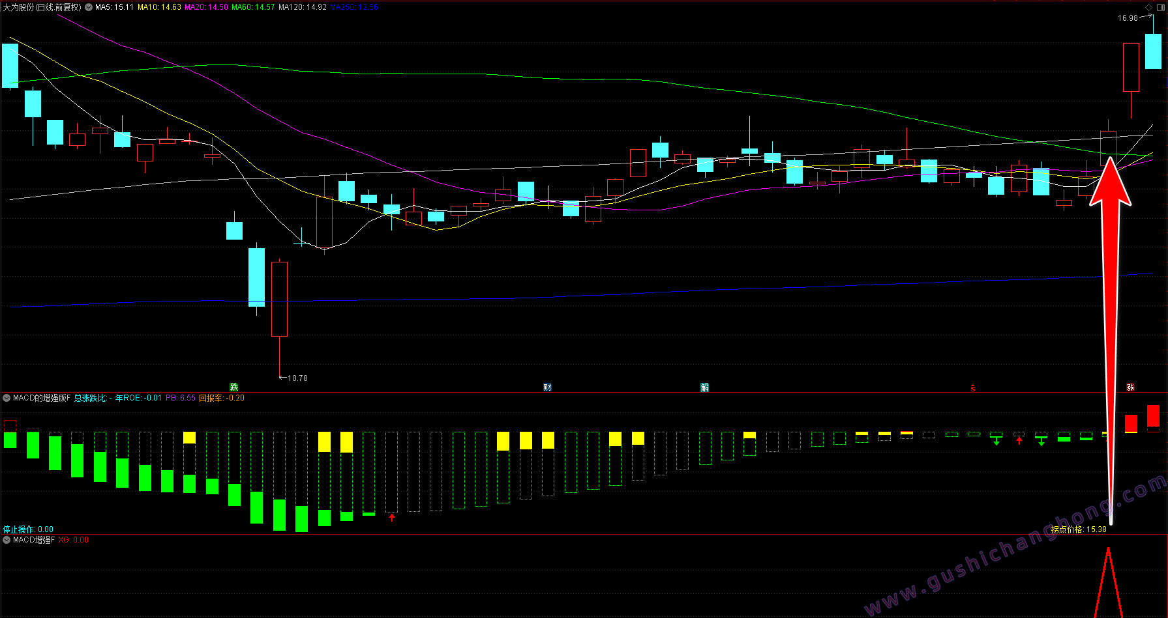Click the red $ event marker
Screen dimensions: 1168x618
(973, 388)
